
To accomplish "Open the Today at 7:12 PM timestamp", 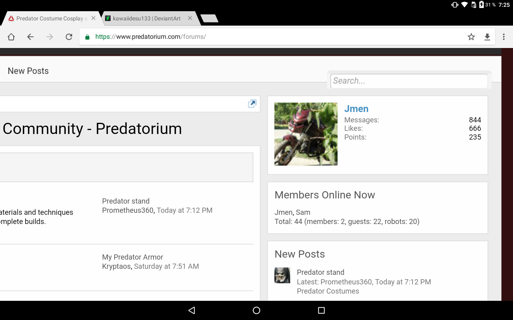I will pyautogui.click(x=185, y=210).
